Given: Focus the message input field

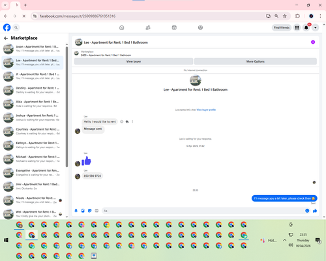Looking at the screenshot, I should (203, 211).
